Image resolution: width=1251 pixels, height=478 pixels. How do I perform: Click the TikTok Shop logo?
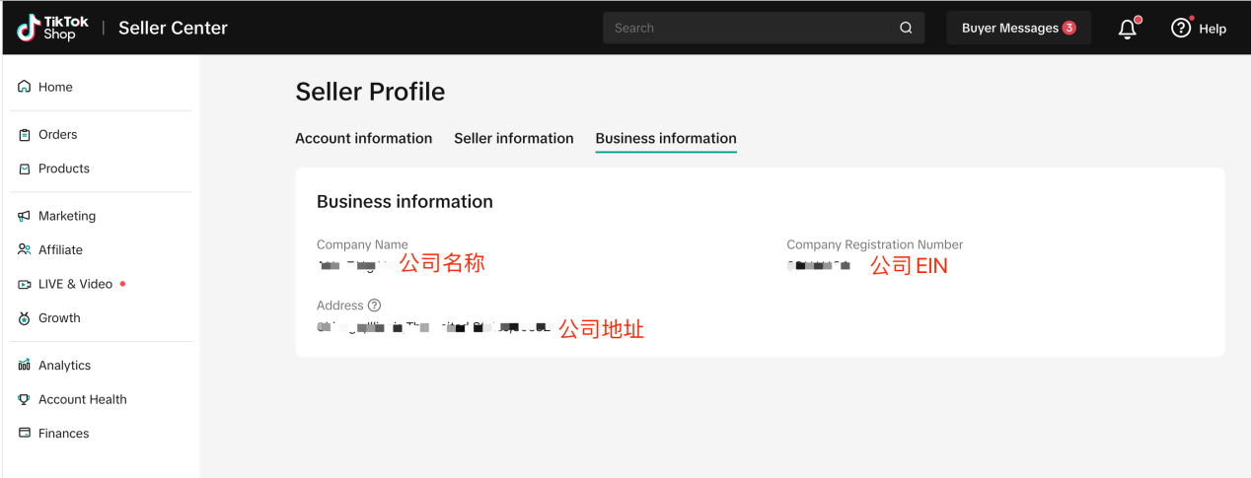point(46,28)
